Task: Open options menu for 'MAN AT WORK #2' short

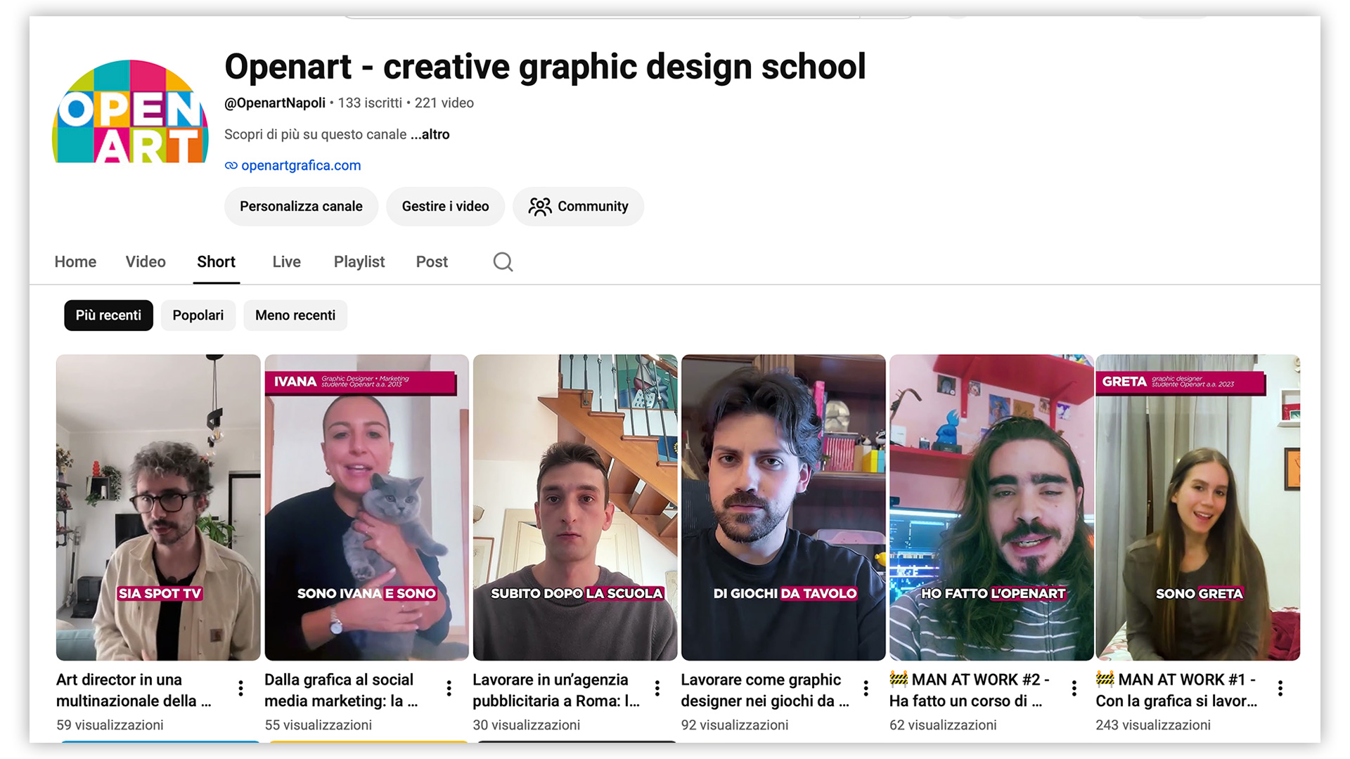Action: 1074,689
